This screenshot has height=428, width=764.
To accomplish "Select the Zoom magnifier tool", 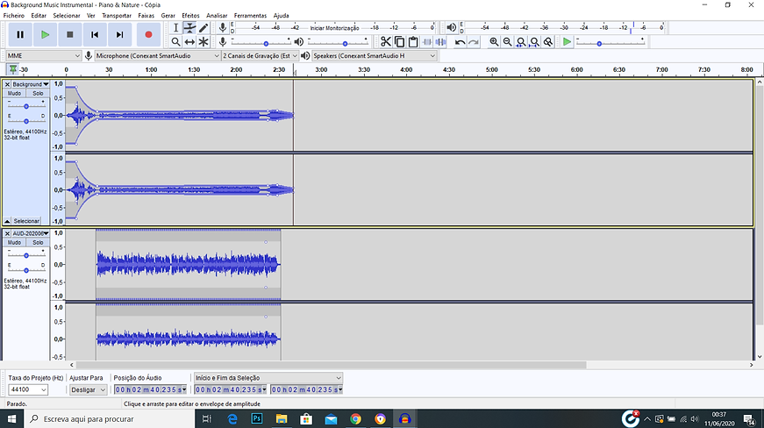I will pos(176,42).
